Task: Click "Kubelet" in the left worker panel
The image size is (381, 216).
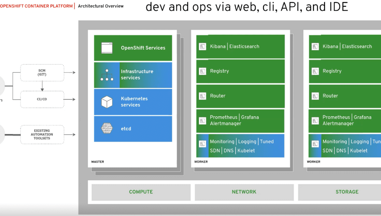Action: (x=246, y=151)
